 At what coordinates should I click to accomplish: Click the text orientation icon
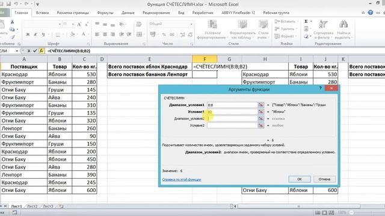point(122,24)
